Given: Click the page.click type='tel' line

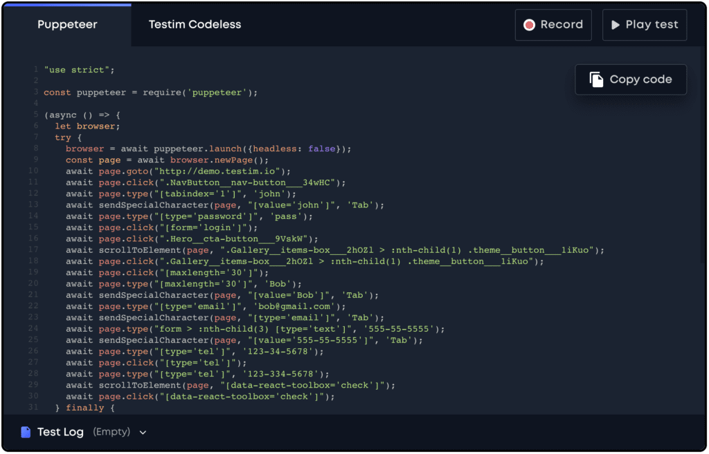Looking at the screenshot, I should (x=156, y=363).
